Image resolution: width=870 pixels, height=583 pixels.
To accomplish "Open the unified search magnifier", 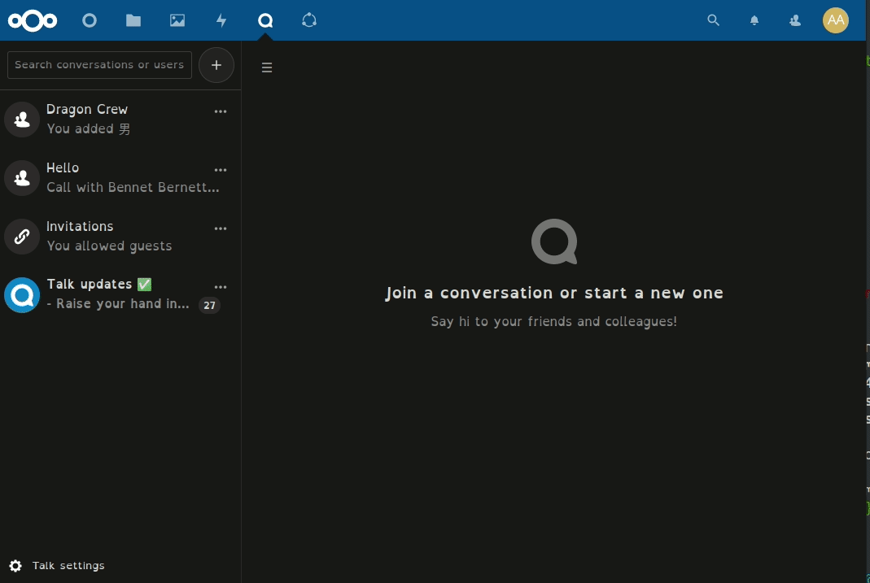I will tap(714, 20).
